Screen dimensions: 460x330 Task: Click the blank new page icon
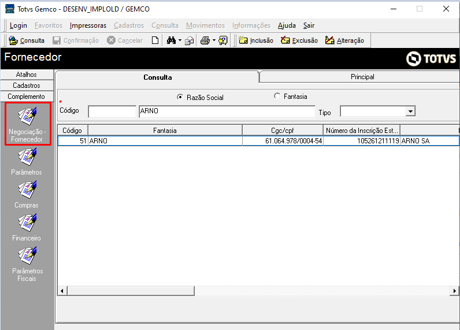155,40
